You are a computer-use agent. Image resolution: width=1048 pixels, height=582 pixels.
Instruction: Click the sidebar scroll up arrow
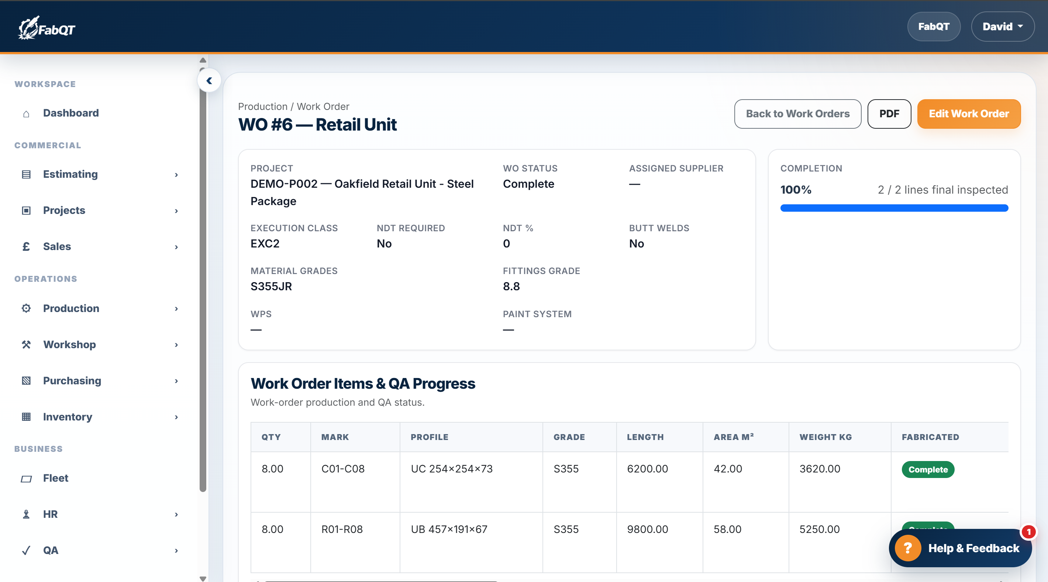coord(203,60)
